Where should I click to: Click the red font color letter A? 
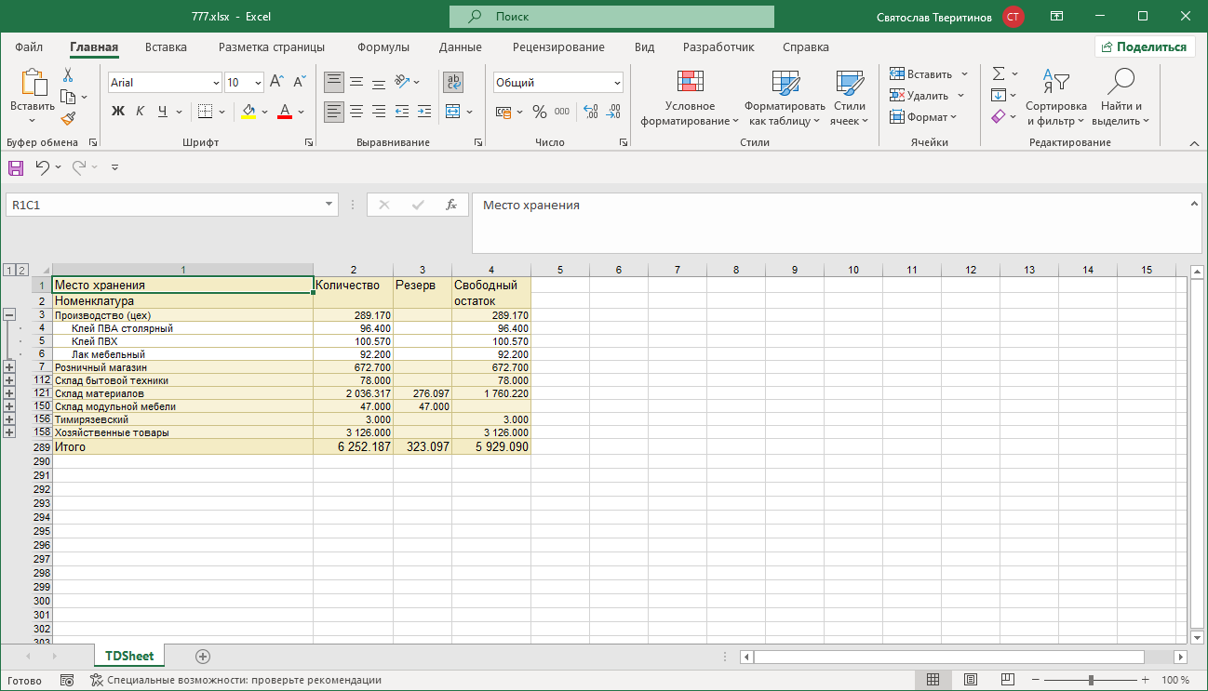[285, 112]
